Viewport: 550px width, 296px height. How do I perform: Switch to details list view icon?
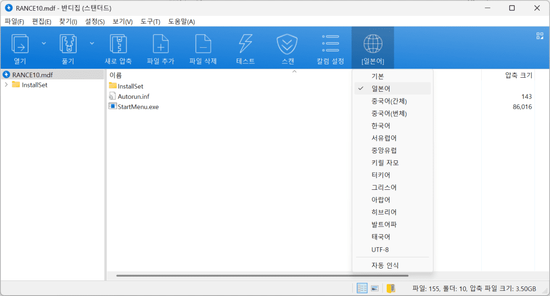click(x=362, y=288)
